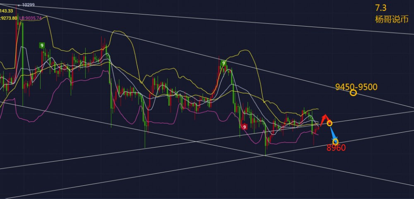The image size is (414, 199).
Task: Click the tall green candle at the far left
Action: click(x=22, y=58)
